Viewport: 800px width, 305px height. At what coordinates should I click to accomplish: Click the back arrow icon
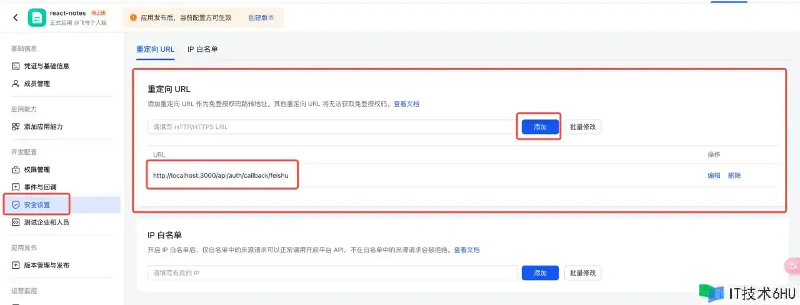(x=16, y=17)
